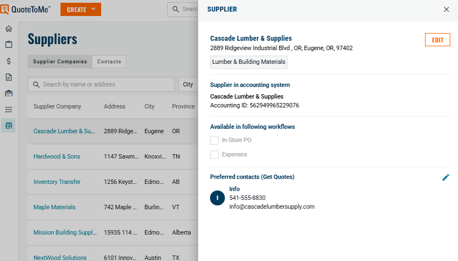Viewport: 458px width, 261px height.
Task: Open the City filter dropdown
Action: click(x=189, y=85)
